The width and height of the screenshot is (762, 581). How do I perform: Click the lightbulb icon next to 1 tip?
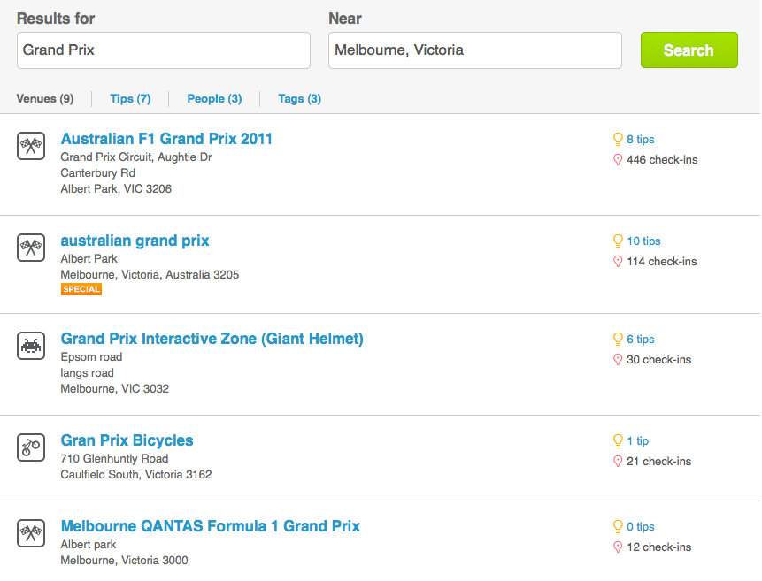coord(618,441)
